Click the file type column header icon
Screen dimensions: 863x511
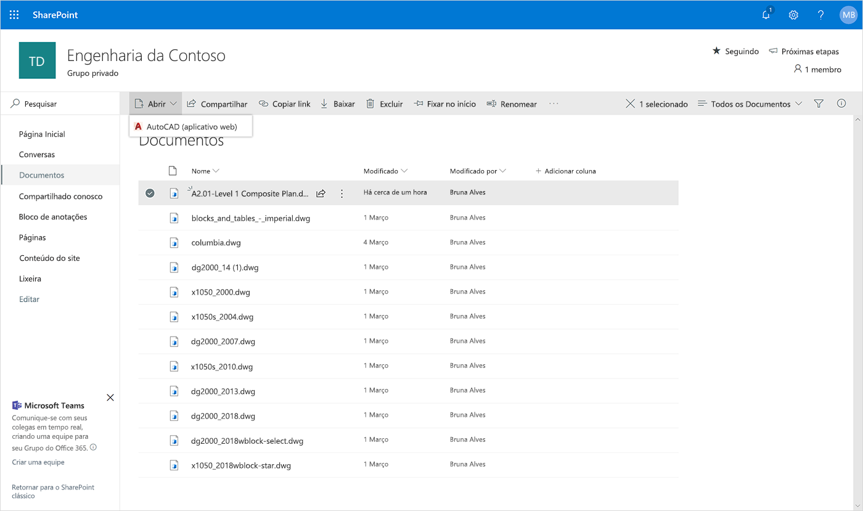click(x=173, y=171)
